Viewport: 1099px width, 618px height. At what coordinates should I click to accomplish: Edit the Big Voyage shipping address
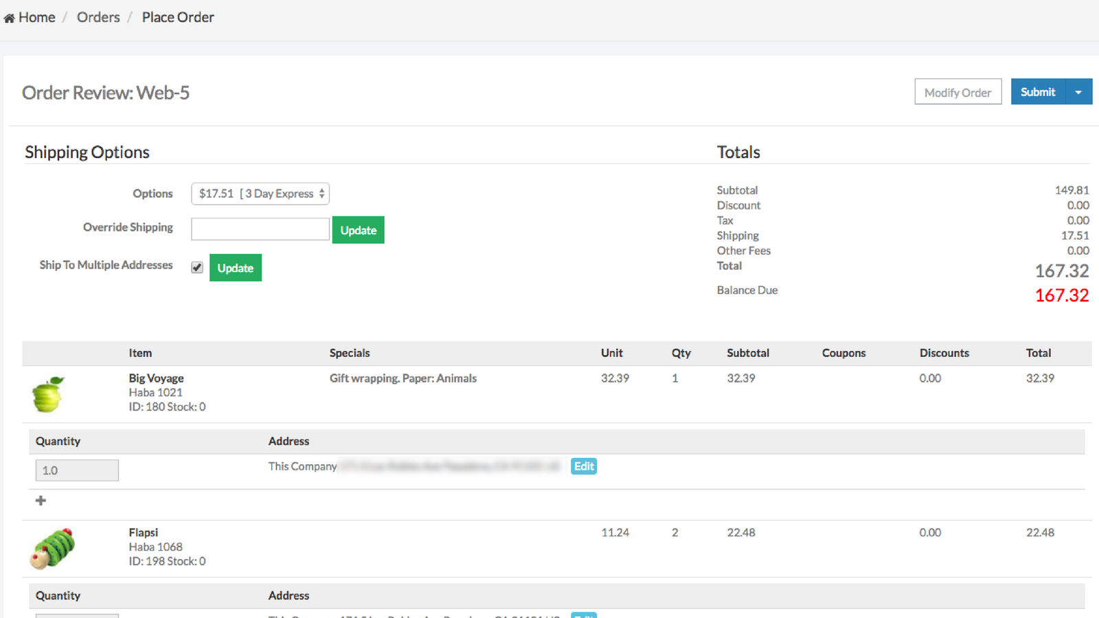pyautogui.click(x=584, y=466)
